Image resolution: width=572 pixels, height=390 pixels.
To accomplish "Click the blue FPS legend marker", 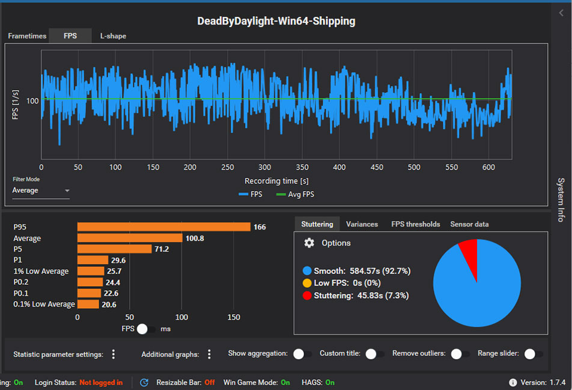I will pos(243,194).
